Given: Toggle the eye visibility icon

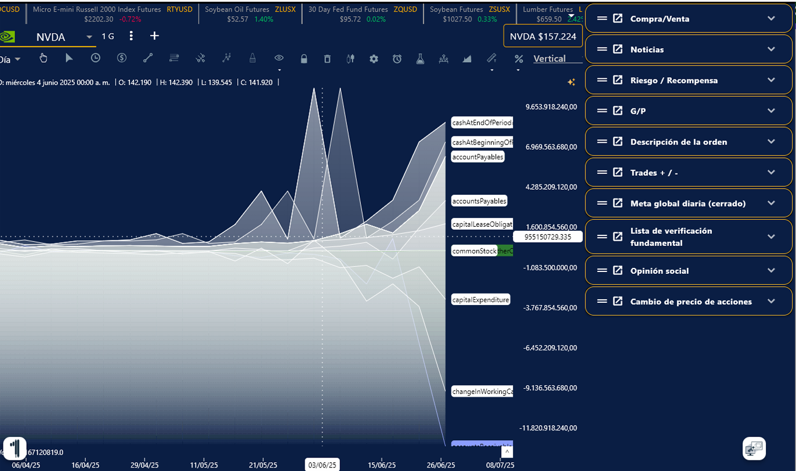Looking at the screenshot, I should coord(279,59).
